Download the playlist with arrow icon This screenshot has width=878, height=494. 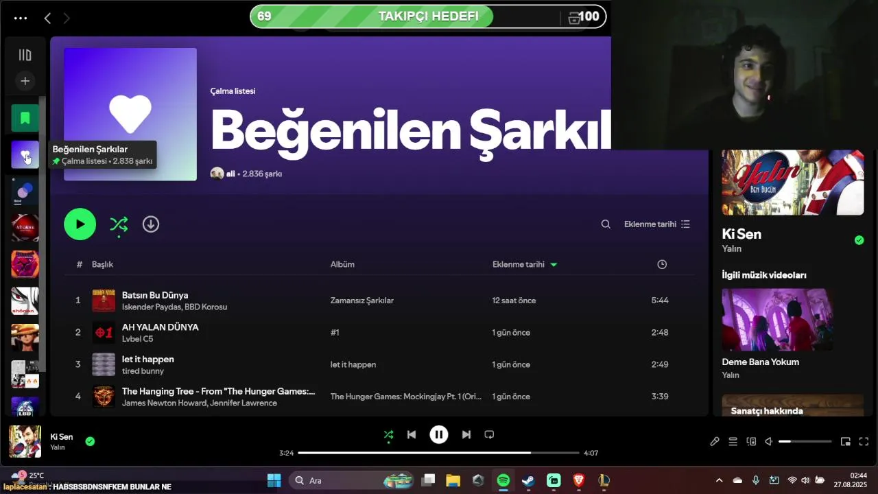click(151, 224)
